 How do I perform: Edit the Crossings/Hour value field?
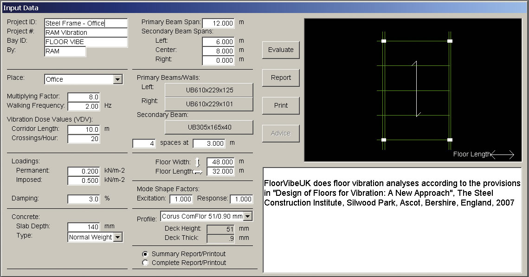pyautogui.click(x=84, y=139)
